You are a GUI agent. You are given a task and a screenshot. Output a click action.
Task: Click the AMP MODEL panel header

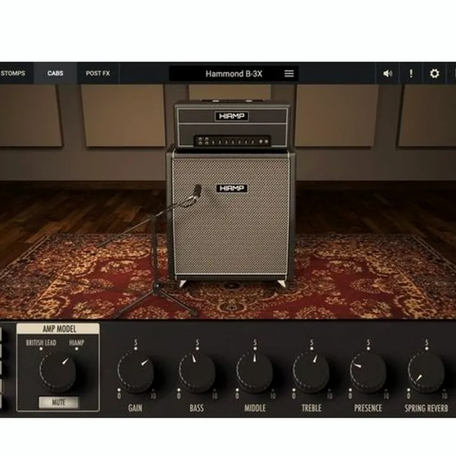(x=58, y=329)
